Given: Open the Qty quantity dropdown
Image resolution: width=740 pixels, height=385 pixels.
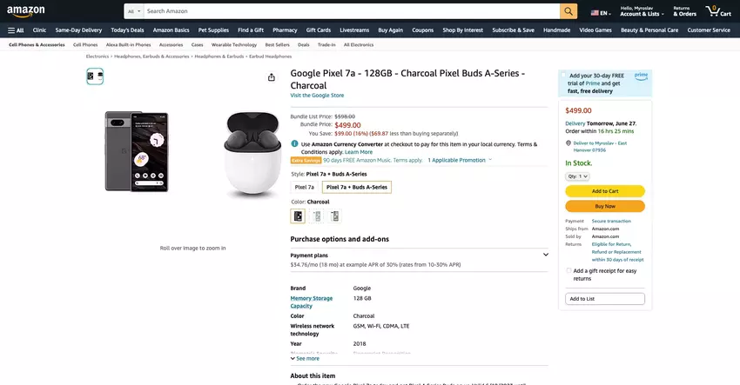Looking at the screenshot, I should [578, 176].
